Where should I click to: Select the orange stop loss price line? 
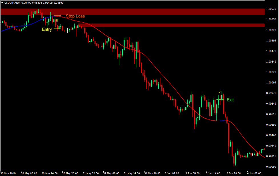[x=57, y=15]
